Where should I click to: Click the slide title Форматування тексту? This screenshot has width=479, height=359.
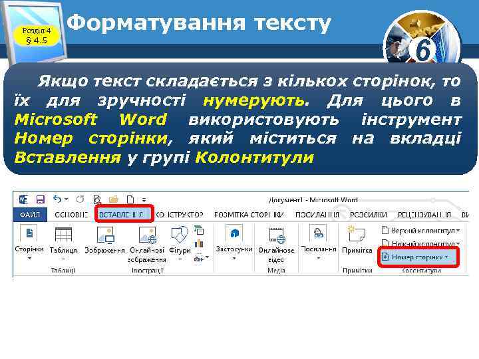[199, 23]
